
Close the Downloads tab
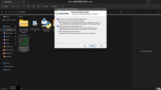24,2
